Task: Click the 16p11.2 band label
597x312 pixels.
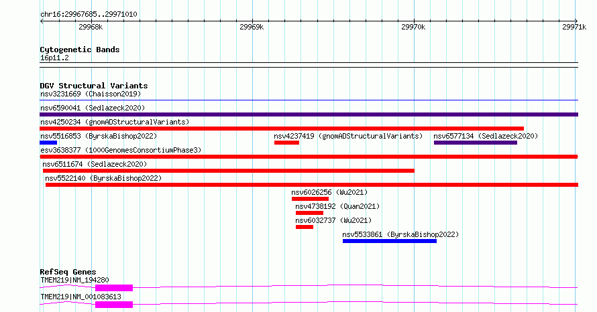Action: pyautogui.click(x=54, y=58)
